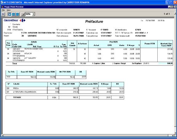177x139 pixels.
Task: Select the first page layout icon
Action: point(10,14)
